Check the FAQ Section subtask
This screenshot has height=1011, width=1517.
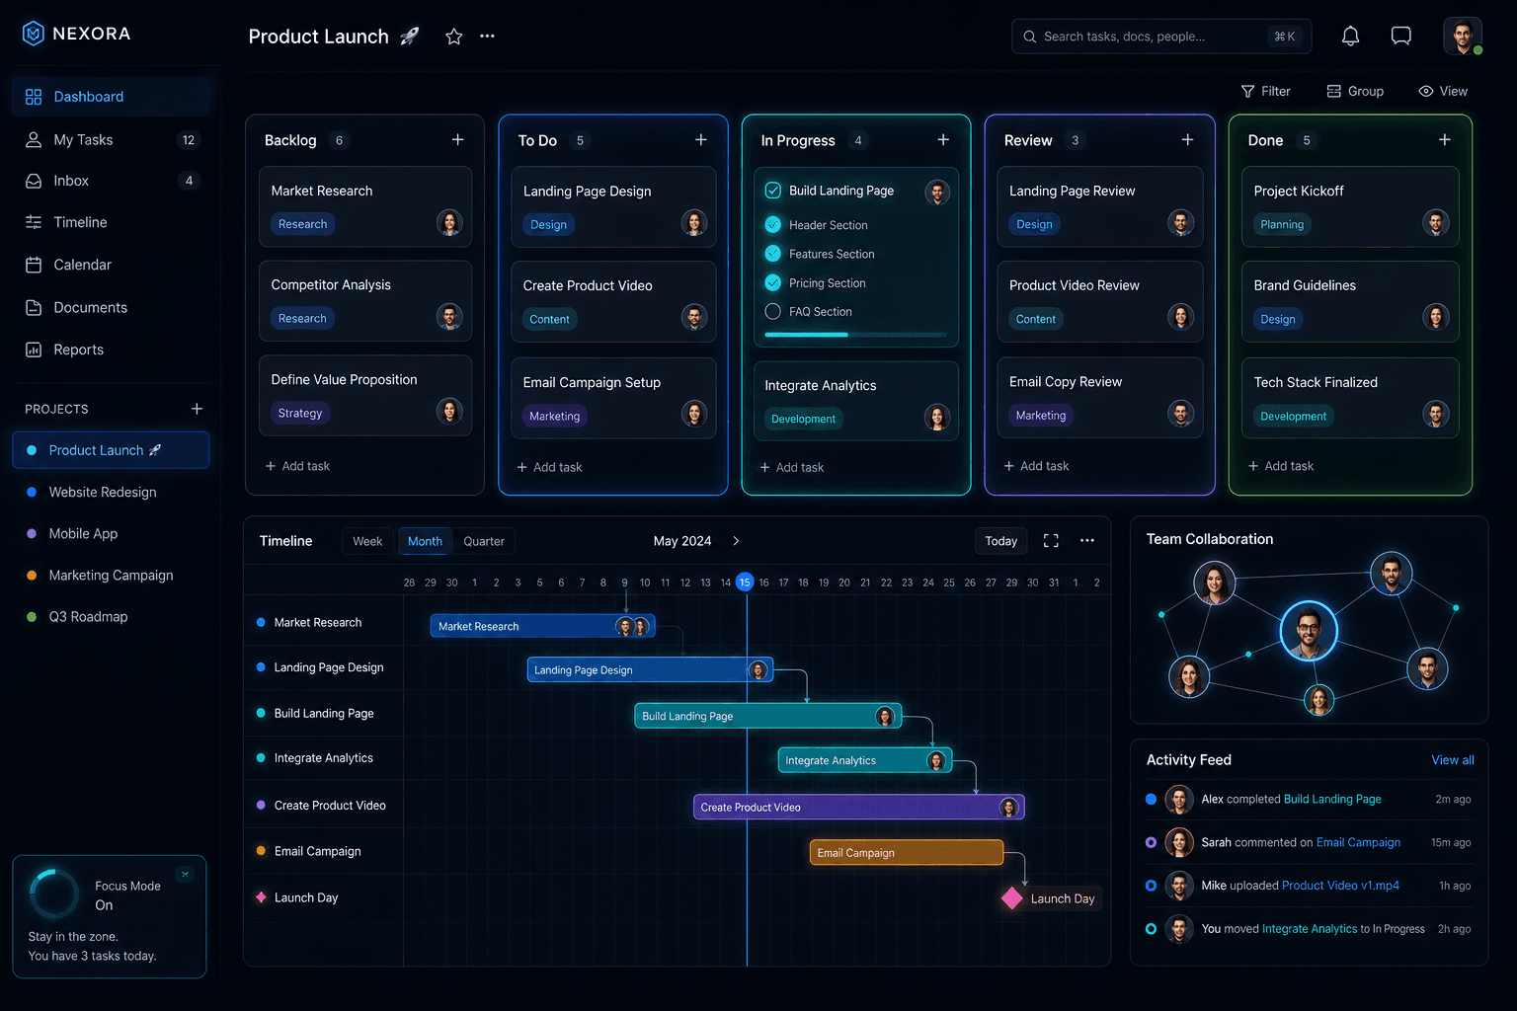click(x=773, y=312)
